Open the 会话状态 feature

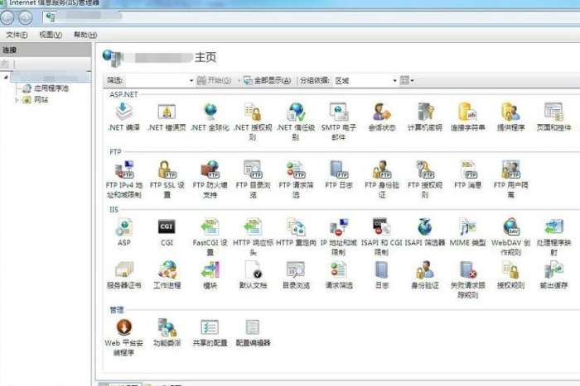point(382,117)
